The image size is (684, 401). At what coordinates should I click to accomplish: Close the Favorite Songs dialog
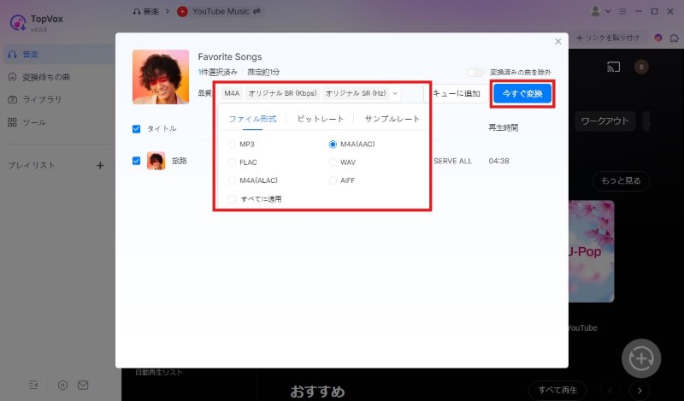click(x=558, y=41)
